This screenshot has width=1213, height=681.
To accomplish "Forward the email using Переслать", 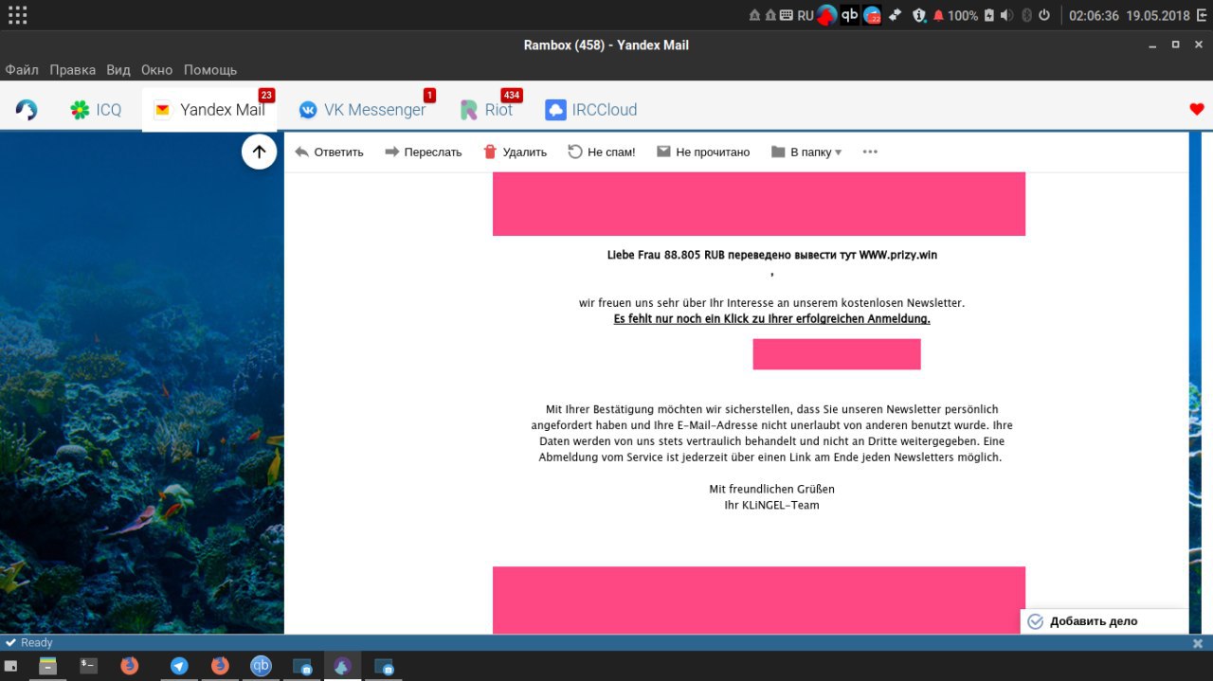I will point(424,152).
